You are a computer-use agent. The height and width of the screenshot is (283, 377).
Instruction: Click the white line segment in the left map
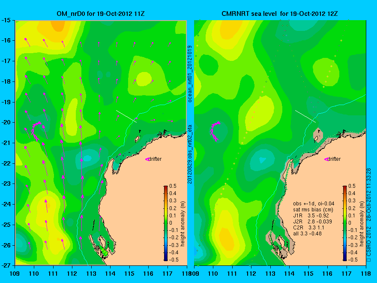point(126,116)
